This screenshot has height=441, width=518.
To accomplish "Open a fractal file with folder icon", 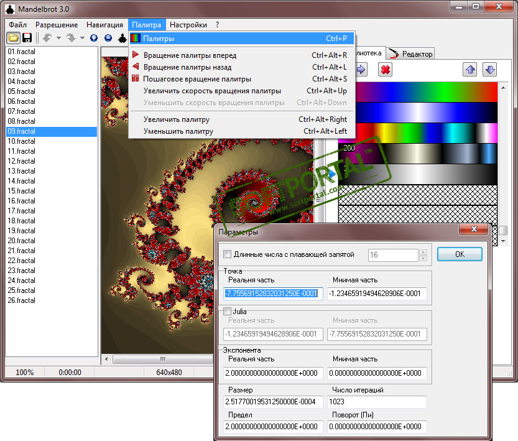I will click(x=14, y=38).
